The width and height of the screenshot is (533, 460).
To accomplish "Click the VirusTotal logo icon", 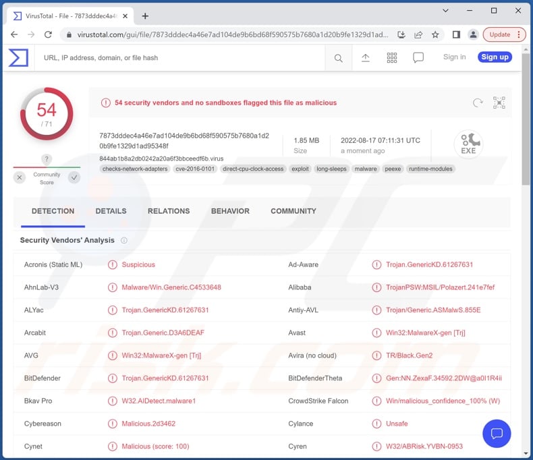I will 18,58.
